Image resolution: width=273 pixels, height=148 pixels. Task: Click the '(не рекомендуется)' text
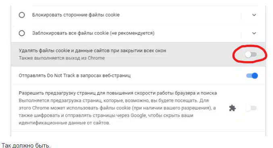132,33
